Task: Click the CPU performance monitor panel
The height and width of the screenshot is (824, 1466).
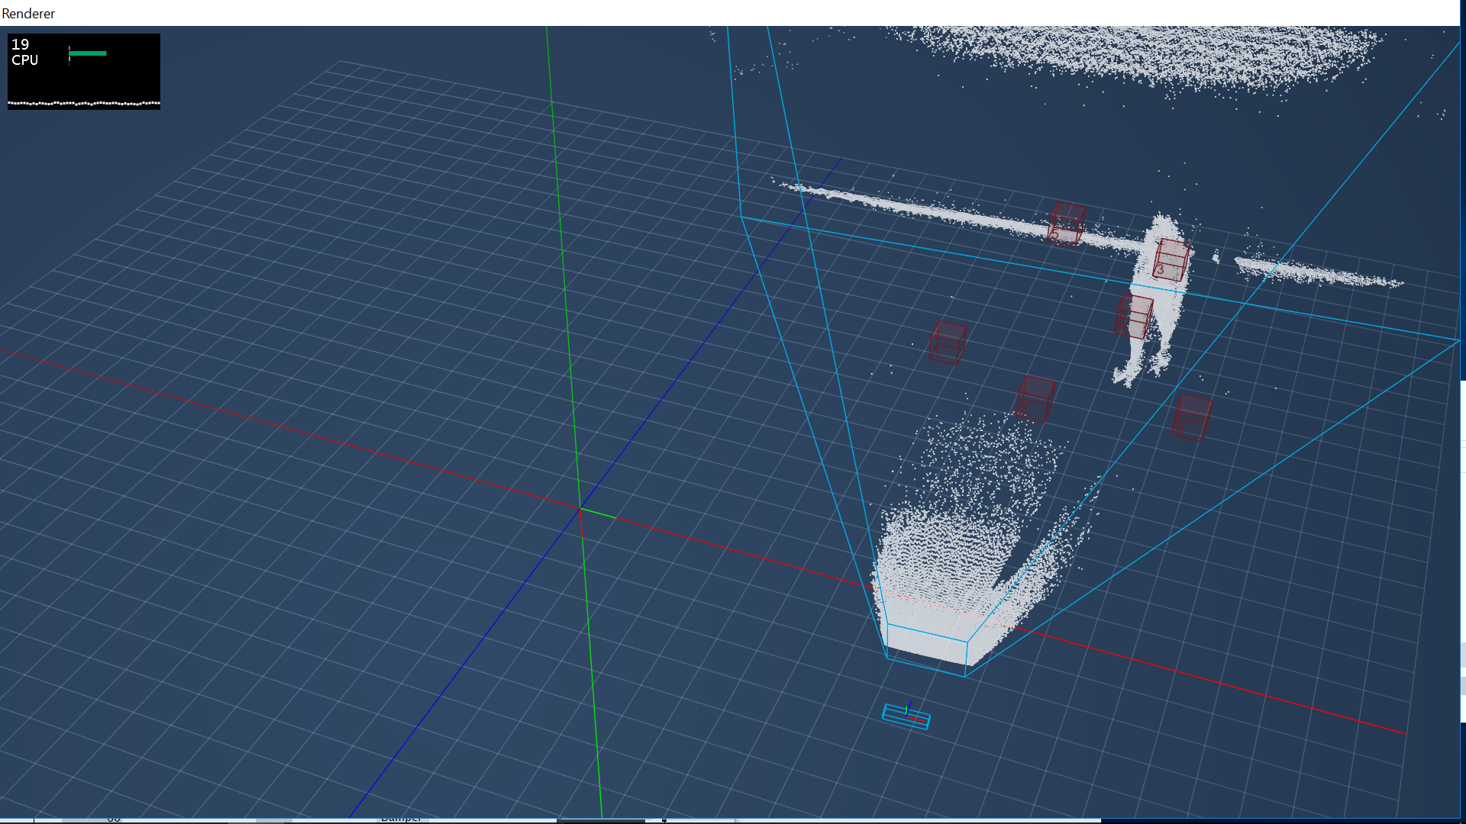Action: point(84,71)
